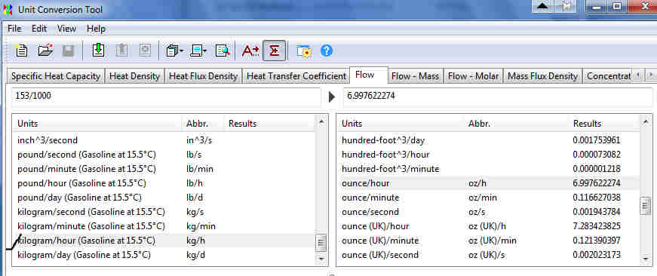
Task: Select the inch^3/second unit row
Action: point(164,140)
